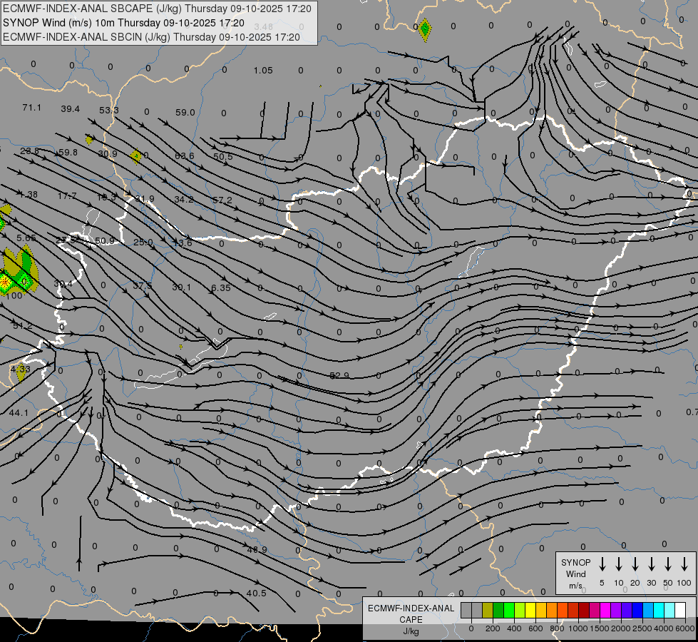Click the 4.33 value on the map

point(21,369)
